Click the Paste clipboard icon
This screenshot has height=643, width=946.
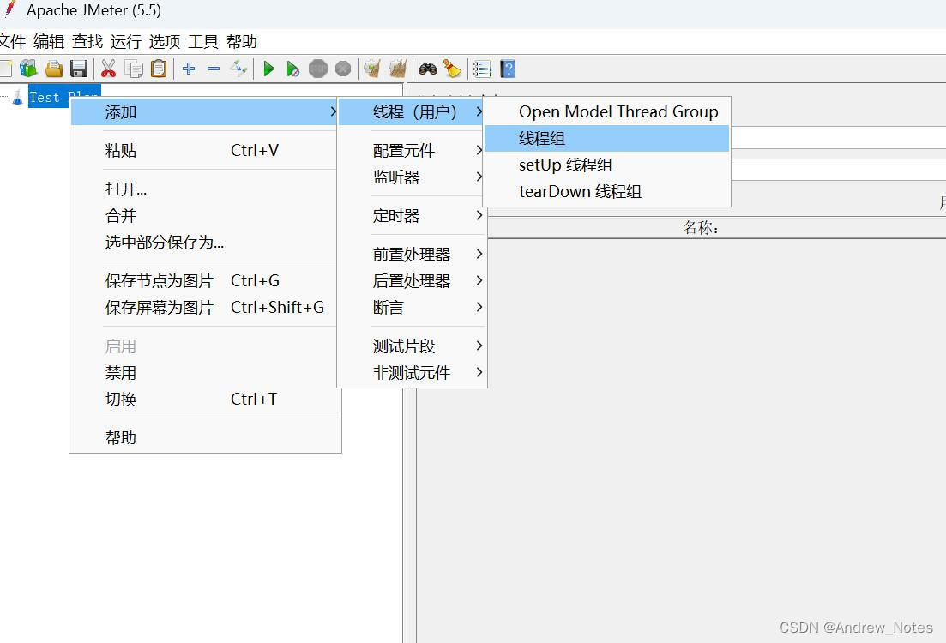click(x=159, y=69)
